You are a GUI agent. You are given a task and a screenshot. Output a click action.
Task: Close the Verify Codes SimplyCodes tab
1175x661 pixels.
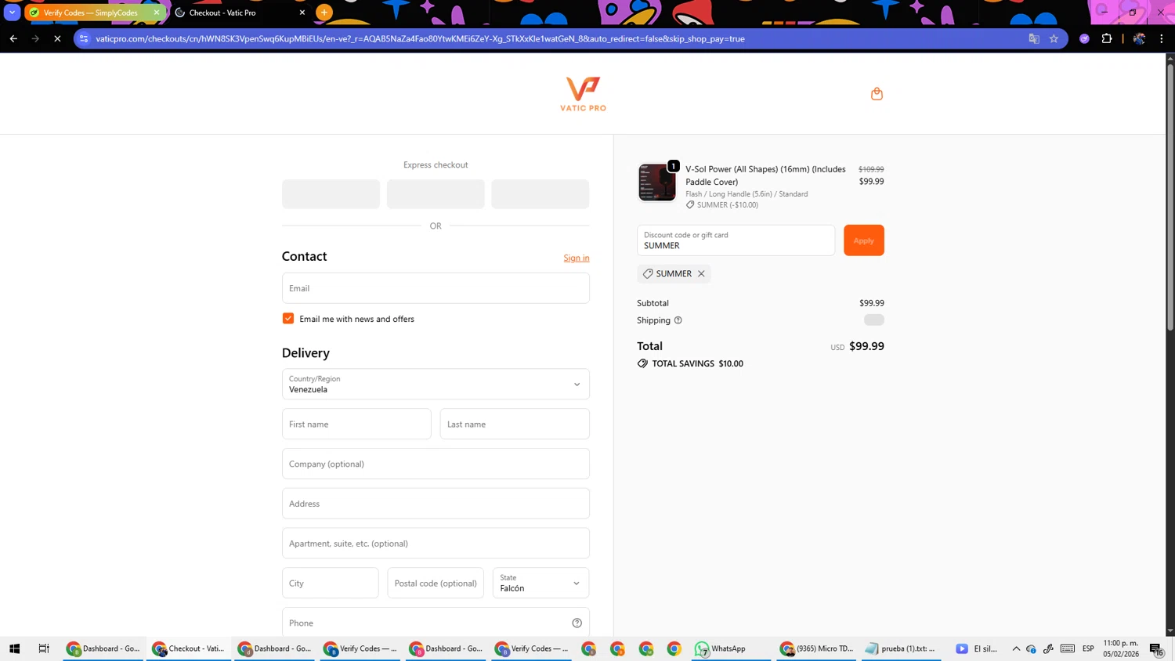coord(157,13)
